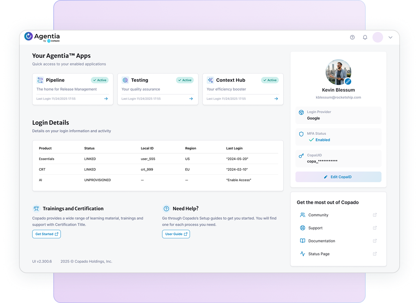Click the Context Hub card title
The height and width of the screenshot is (303, 419).
click(x=230, y=80)
